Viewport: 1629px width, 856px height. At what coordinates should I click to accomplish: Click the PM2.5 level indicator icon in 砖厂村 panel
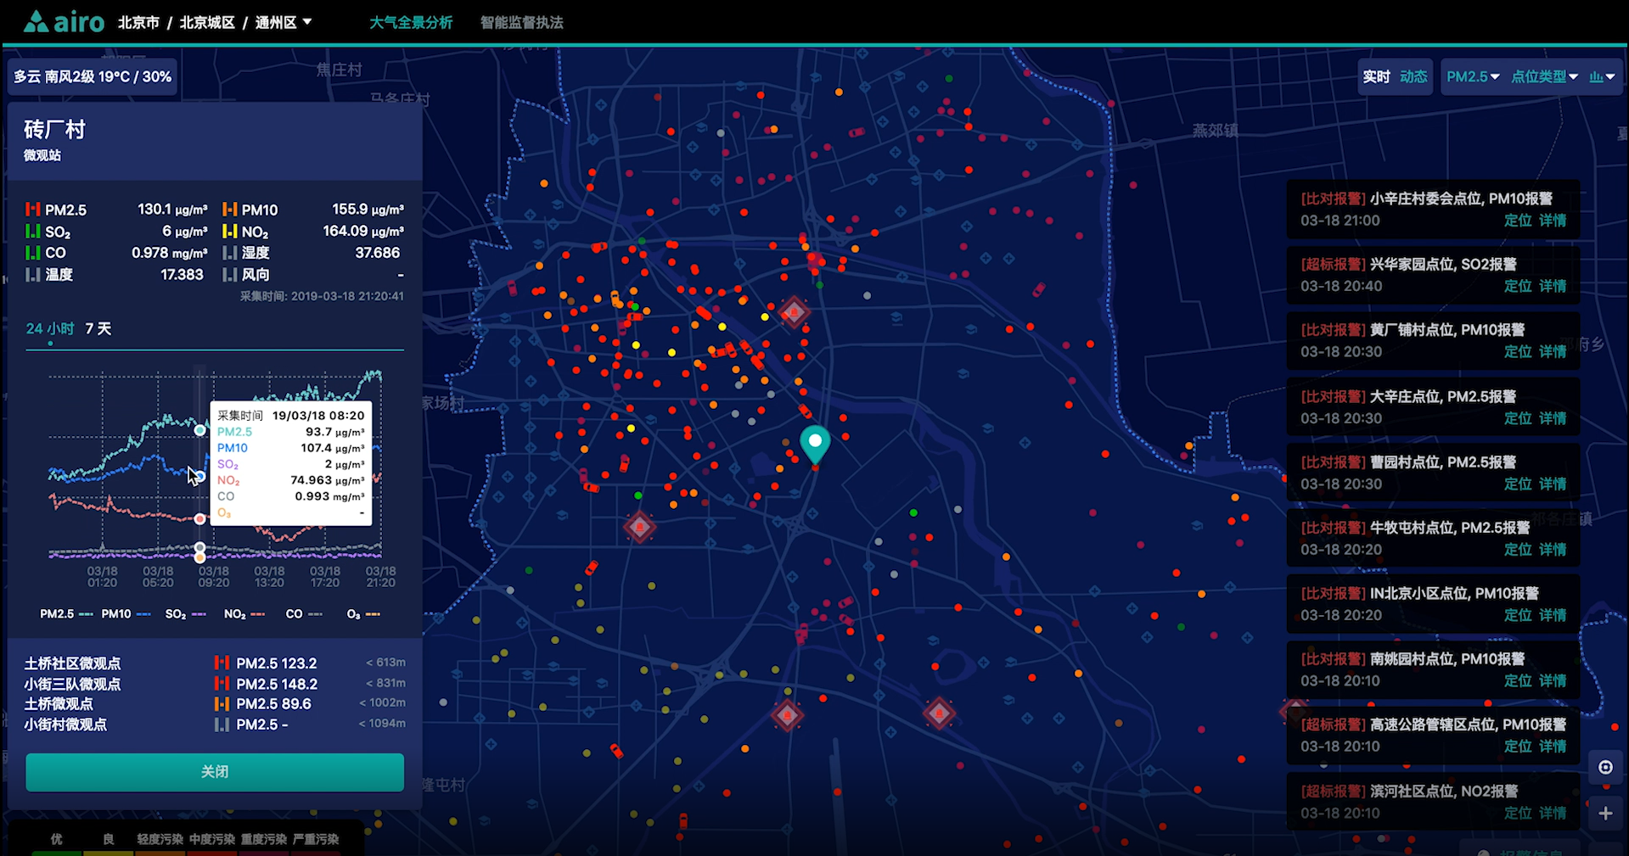tap(33, 210)
